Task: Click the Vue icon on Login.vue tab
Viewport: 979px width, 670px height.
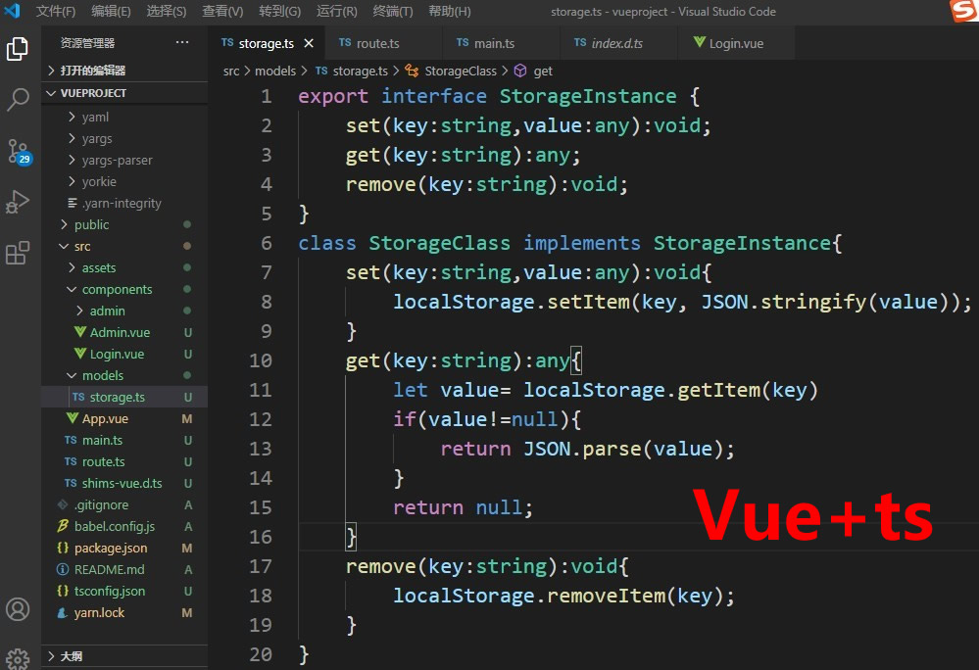Action: [x=700, y=42]
